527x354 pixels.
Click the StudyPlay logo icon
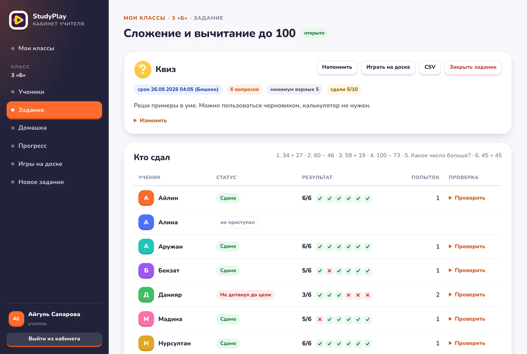coord(18,20)
